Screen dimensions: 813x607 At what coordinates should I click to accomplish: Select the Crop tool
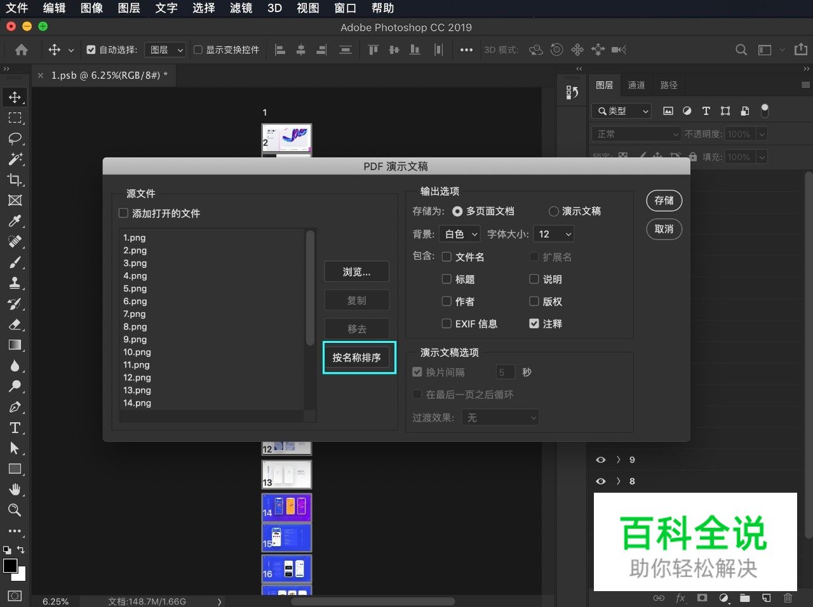click(x=15, y=180)
